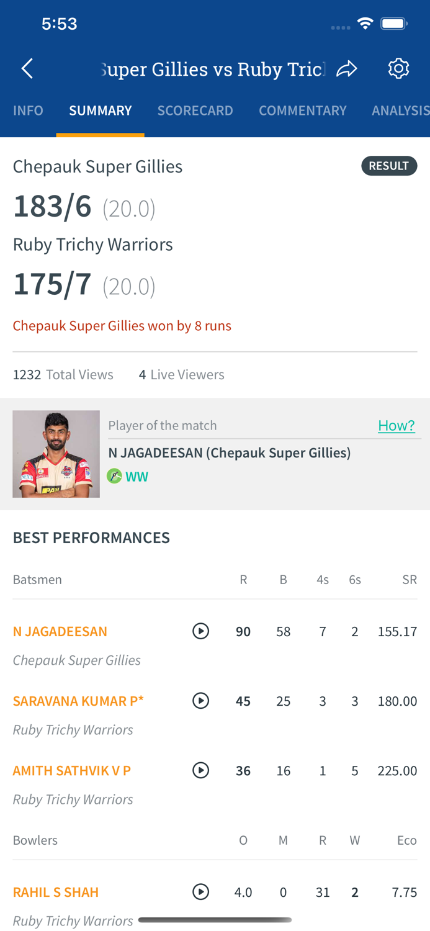
Task: Open the ANALYSIS tab
Action: (x=400, y=110)
